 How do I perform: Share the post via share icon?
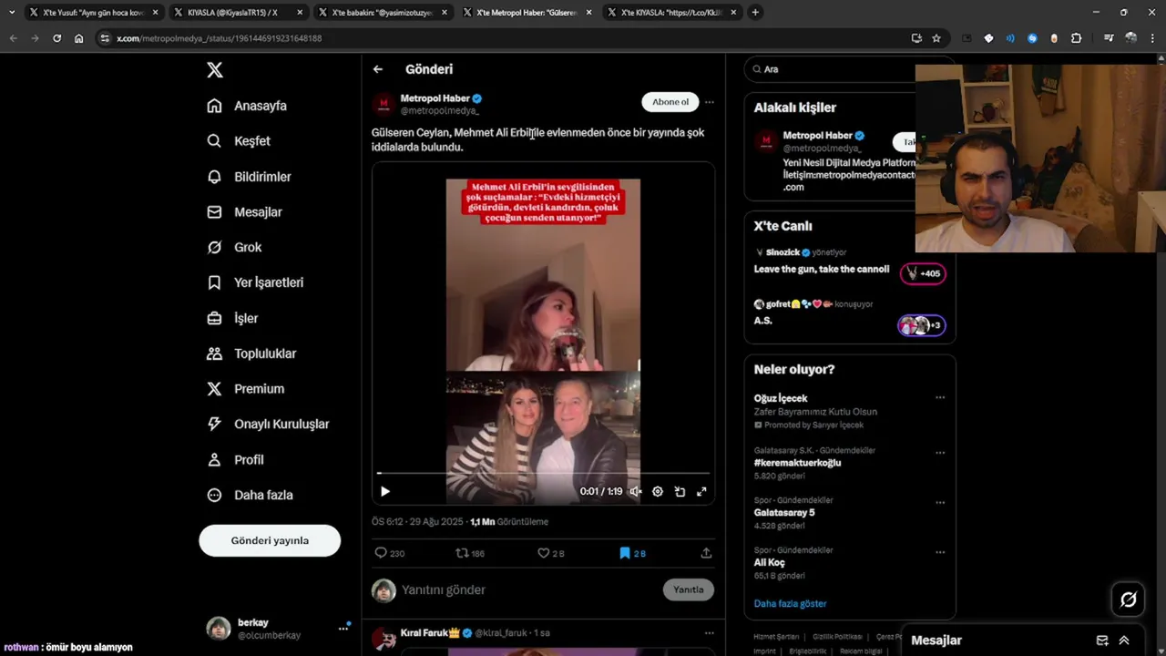(x=706, y=553)
